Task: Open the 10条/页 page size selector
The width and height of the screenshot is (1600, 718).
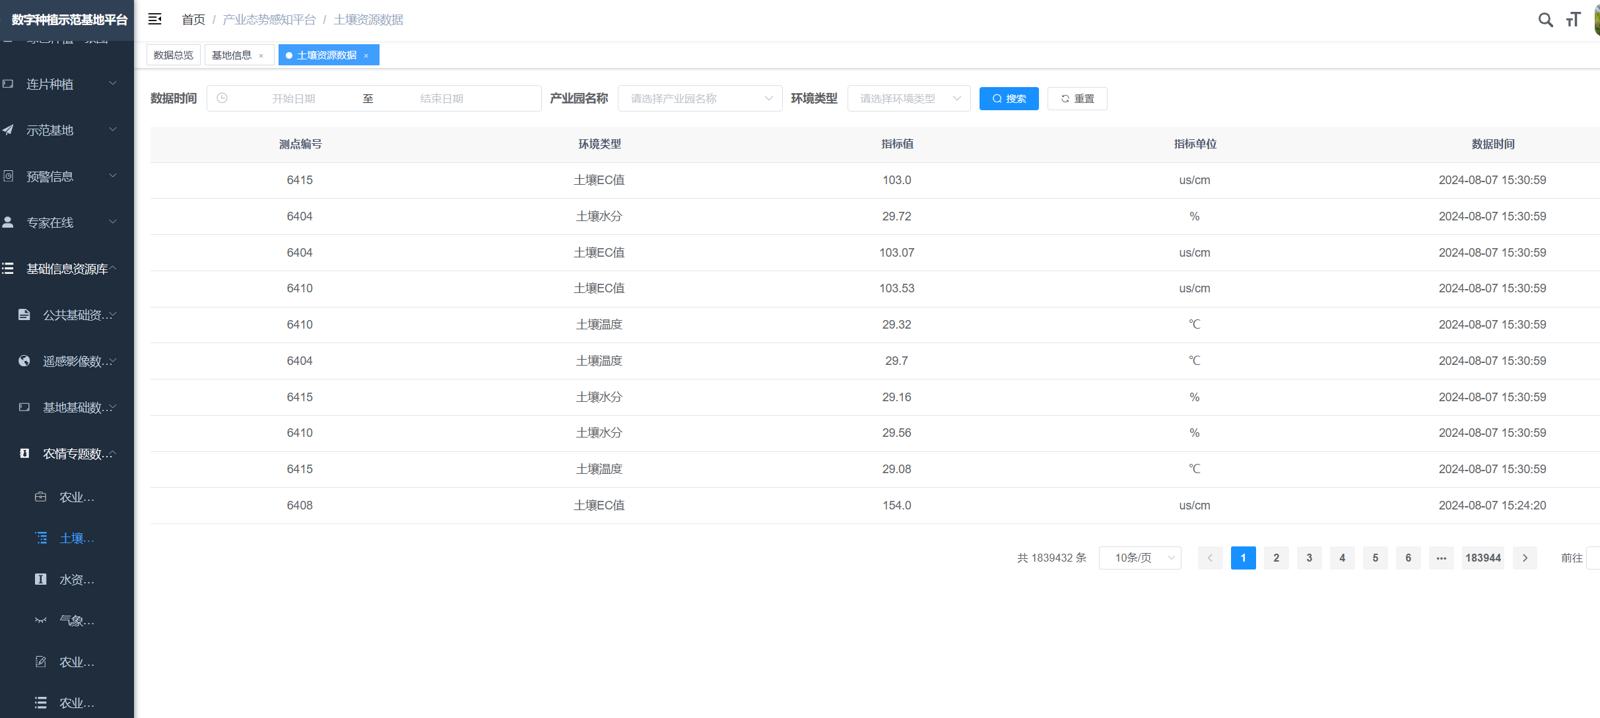Action: (1139, 558)
